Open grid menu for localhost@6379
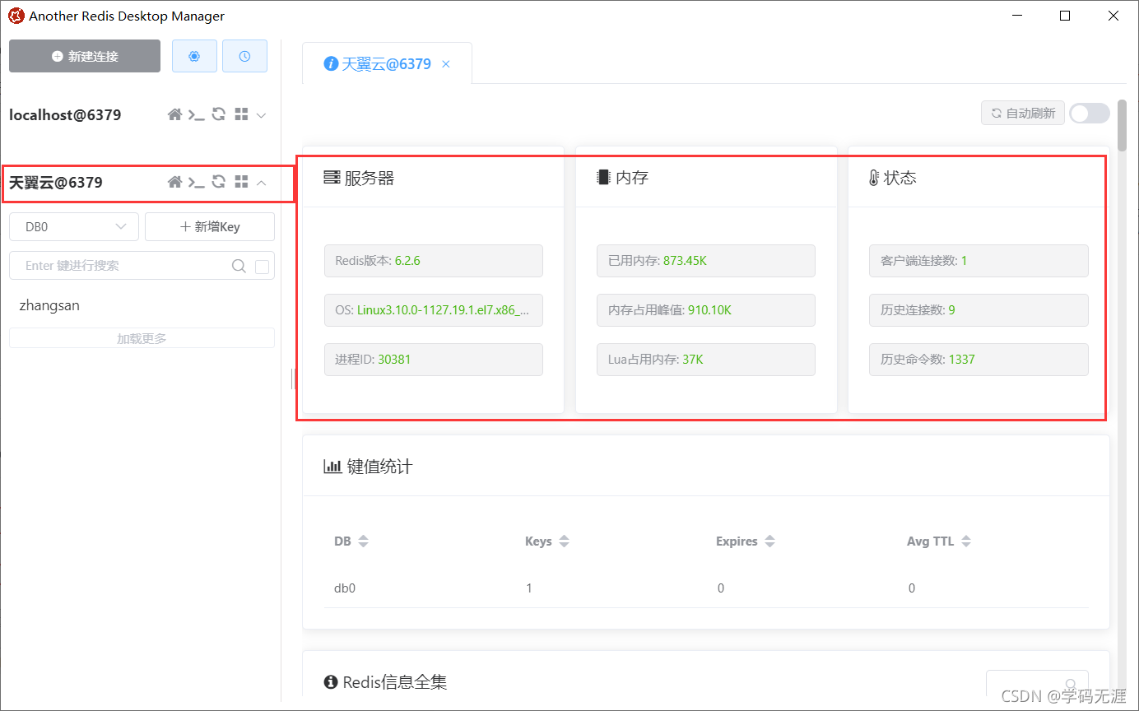Image resolution: width=1139 pixels, height=711 pixels. click(241, 114)
